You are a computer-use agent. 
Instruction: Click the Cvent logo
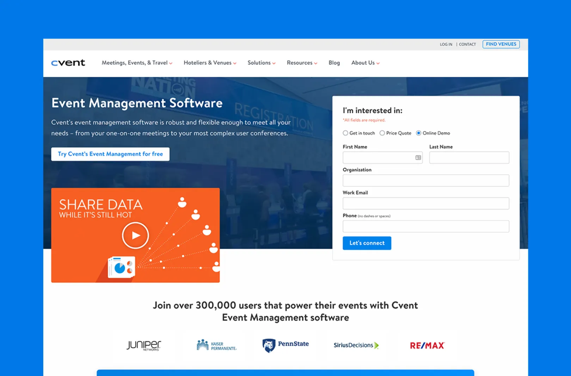tap(68, 63)
